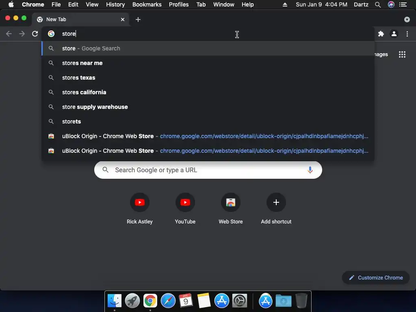
Task: Select the 'stores california' suggestion
Action: click(x=208, y=92)
